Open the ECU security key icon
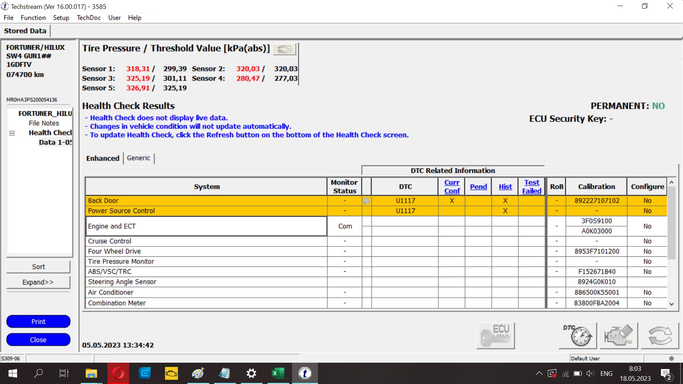 coord(496,335)
